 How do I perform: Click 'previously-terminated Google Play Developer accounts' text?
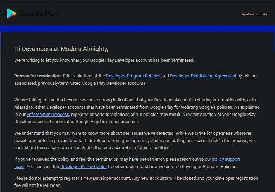(92, 83)
